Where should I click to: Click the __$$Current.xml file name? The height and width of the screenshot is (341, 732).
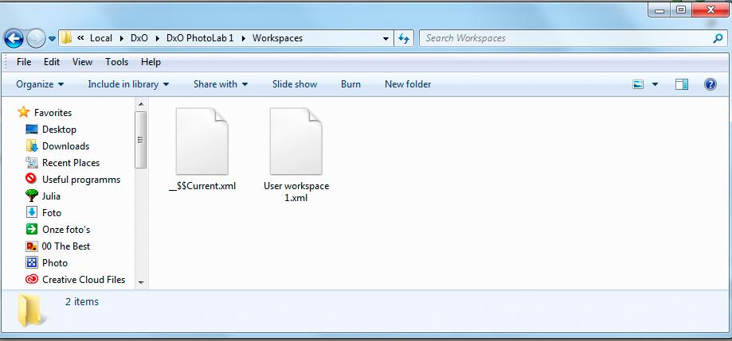pyautogui.click(x=202, y=186)
